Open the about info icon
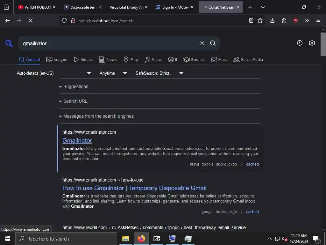The height and width of the screenshot is (245, 326). point(300,43)
